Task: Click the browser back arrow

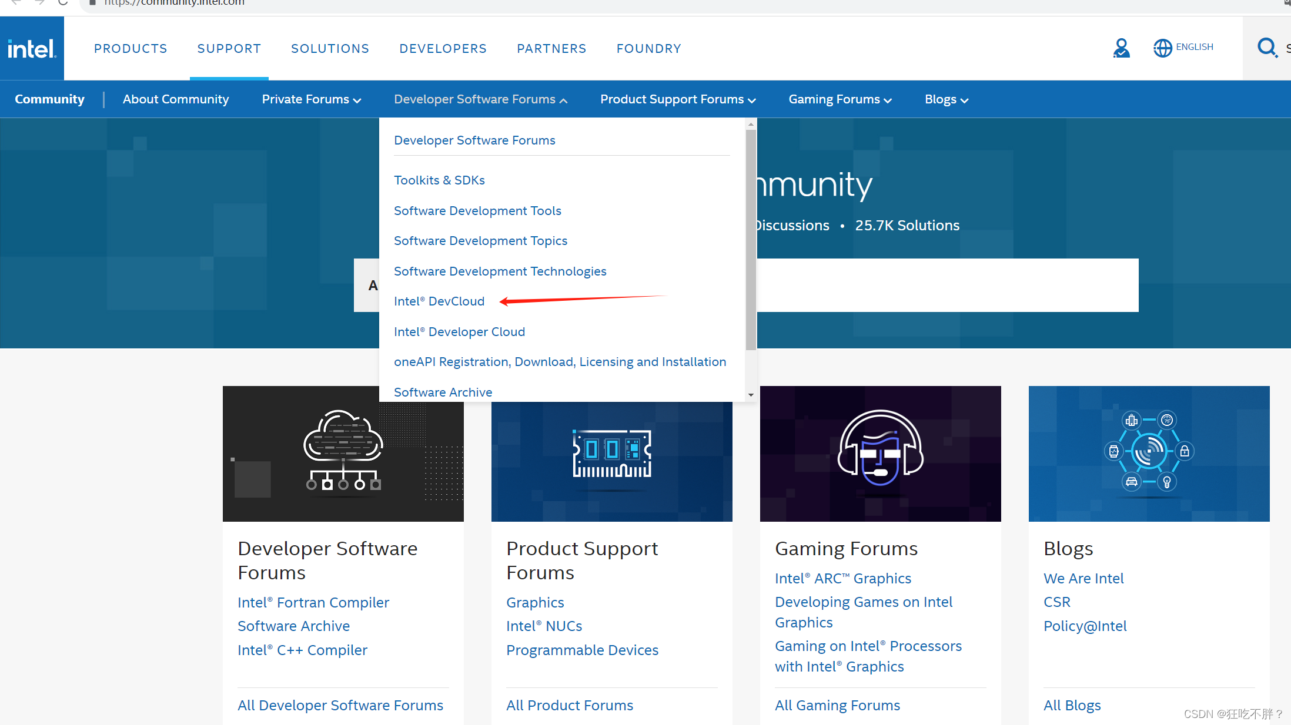Action: (15, 2)
